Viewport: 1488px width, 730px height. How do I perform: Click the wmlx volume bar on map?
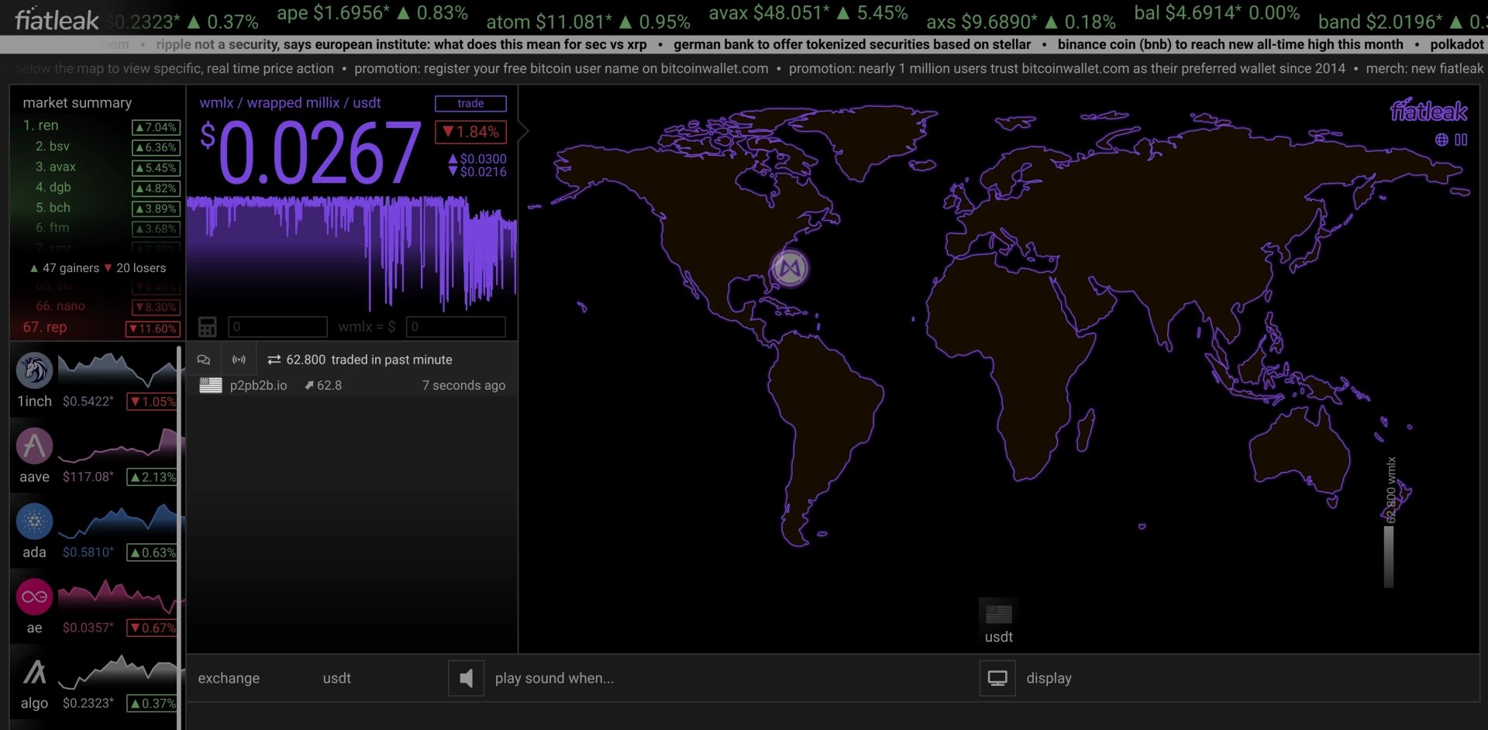[x=1389, y=556]
